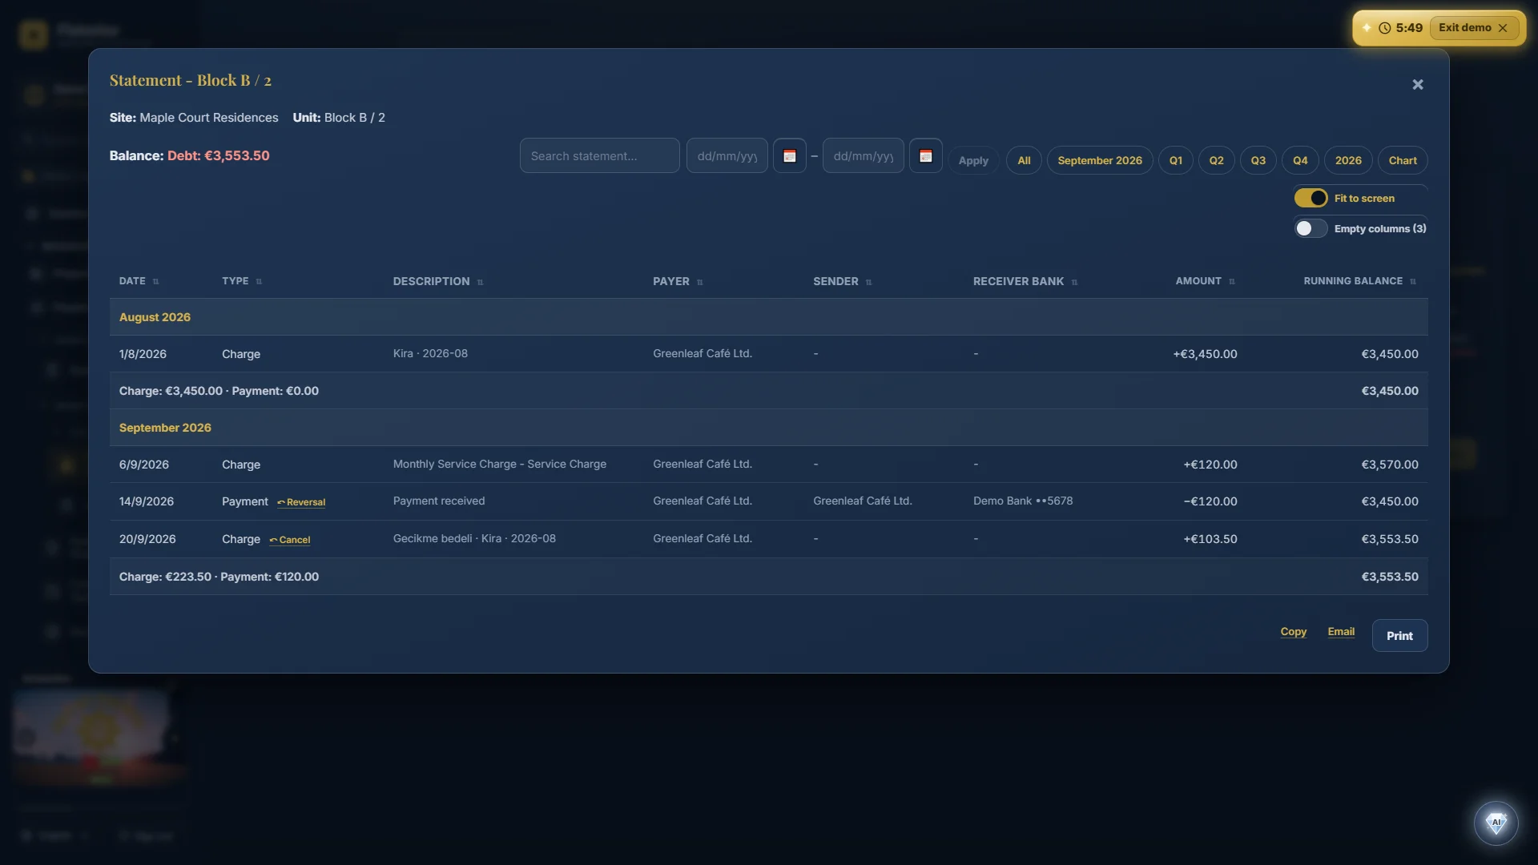Turn off the Fit to screen toggle
This screenshot has height=865, width=1538.
pos(1311,198)
